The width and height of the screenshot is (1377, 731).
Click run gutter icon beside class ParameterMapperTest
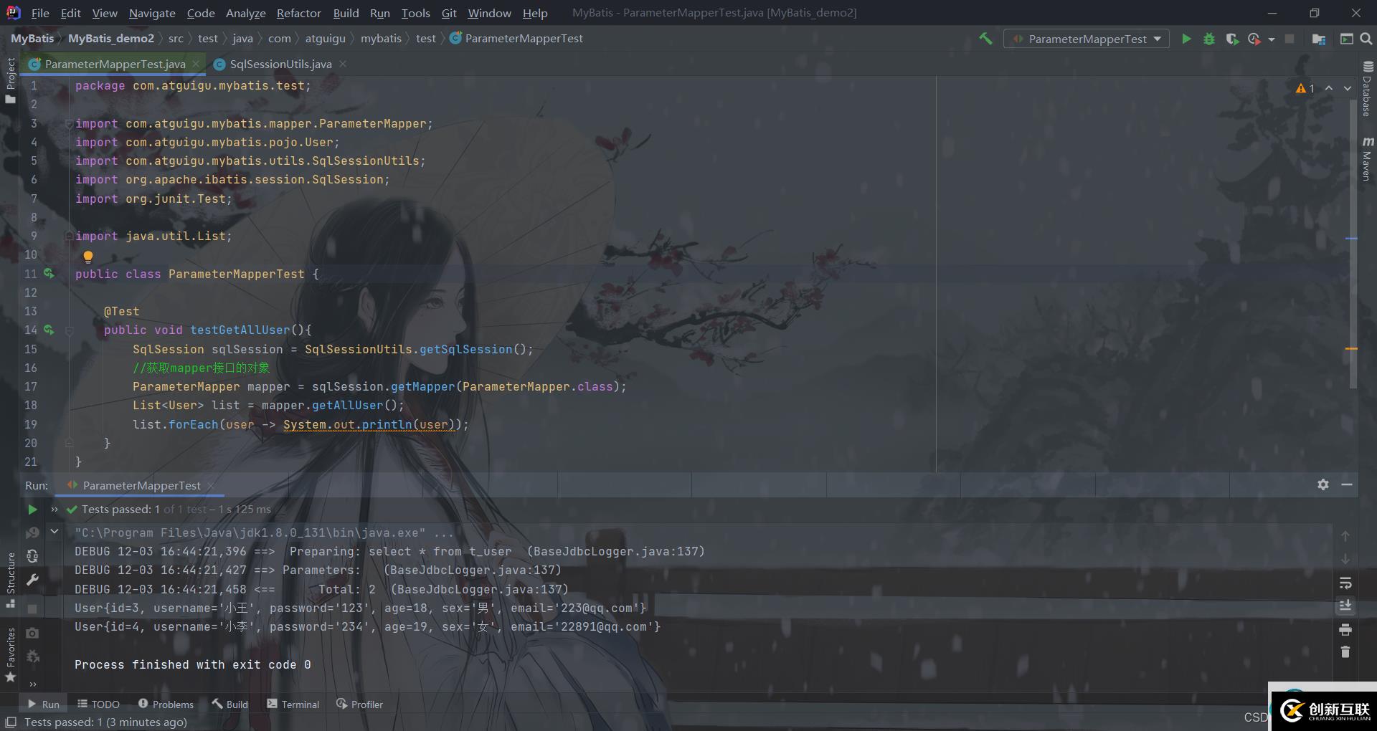click(49, 273)
